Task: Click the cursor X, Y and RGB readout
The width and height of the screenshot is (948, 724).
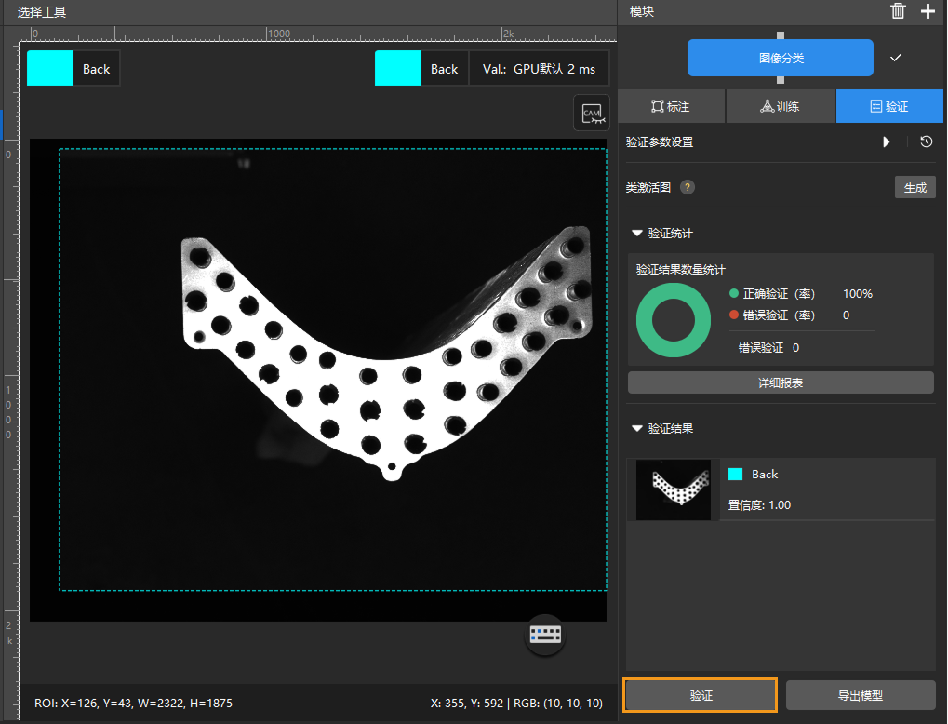Action: pos(516,703)
